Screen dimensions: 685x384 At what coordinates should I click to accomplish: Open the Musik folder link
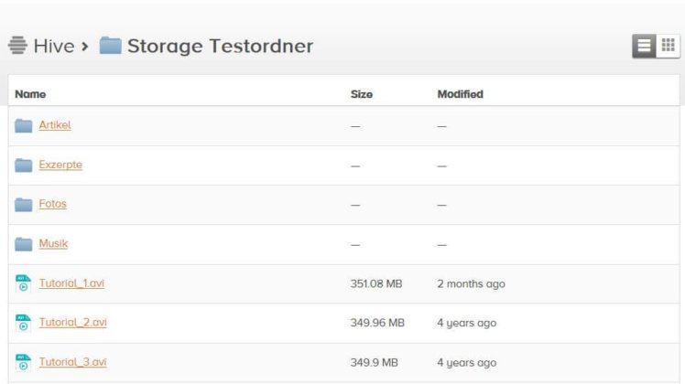coord(53,243)
